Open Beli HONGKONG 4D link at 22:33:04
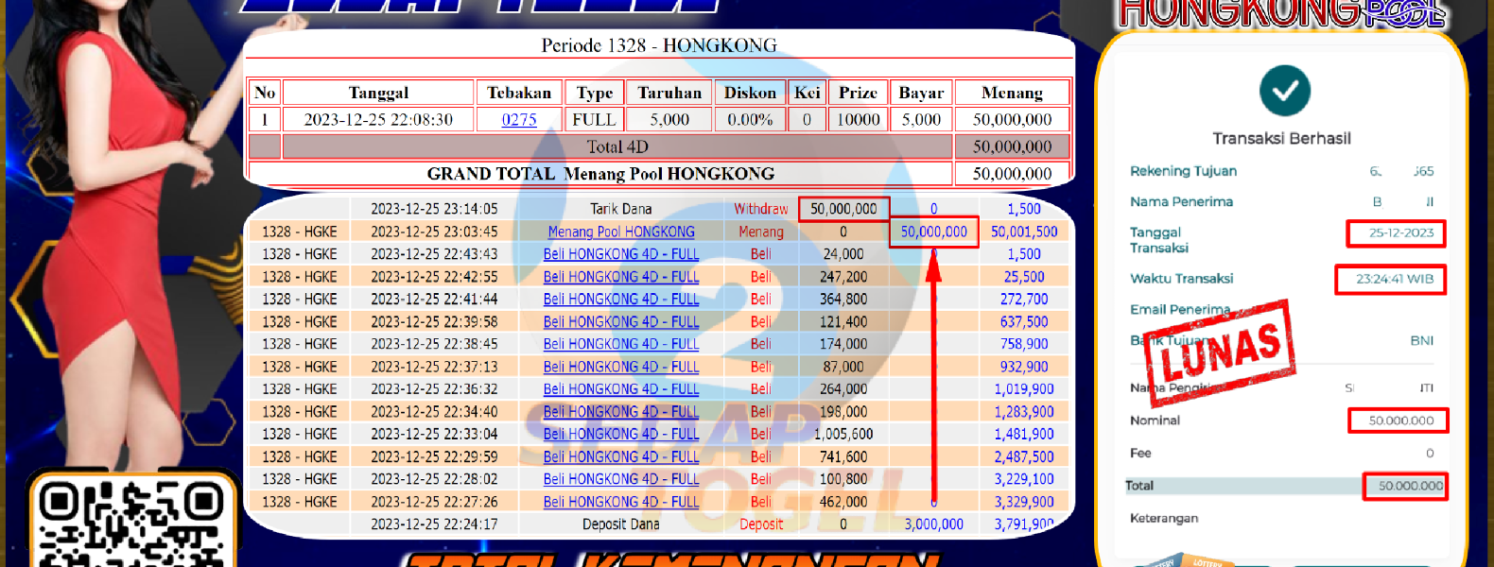1494x567 pixels. click(x=621, y=434)
